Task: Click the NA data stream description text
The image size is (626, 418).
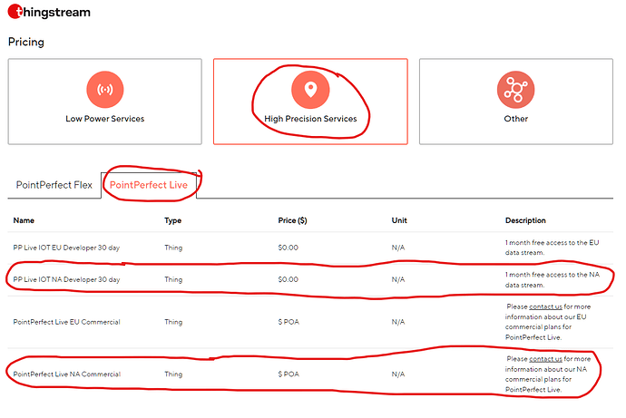Action: 553,280
